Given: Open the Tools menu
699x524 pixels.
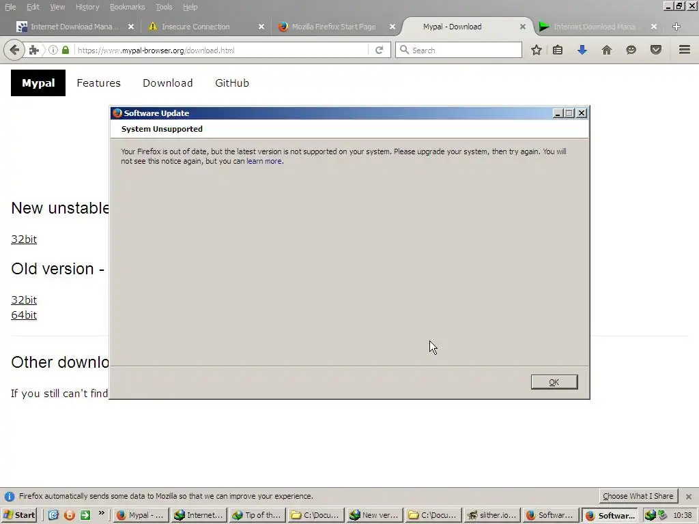Looking at the screenshot, I should pyautogui.click(x=164, y=7).
